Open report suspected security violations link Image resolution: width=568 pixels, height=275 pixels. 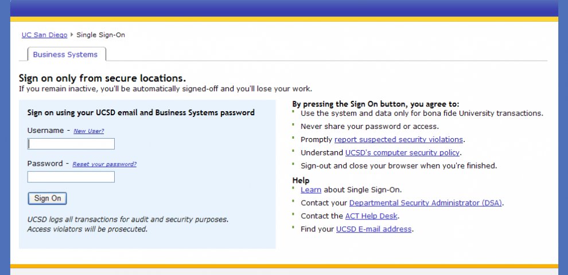pos(399,140)
